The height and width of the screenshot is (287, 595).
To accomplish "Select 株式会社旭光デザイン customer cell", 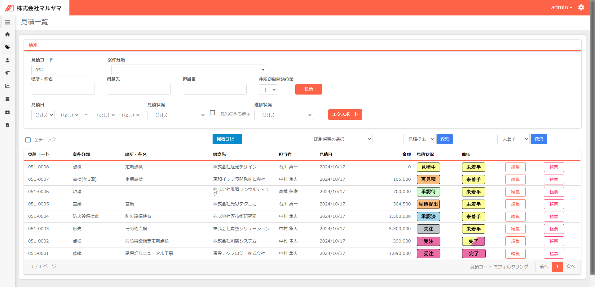I will pyautogui.click(x=235, y=167).
